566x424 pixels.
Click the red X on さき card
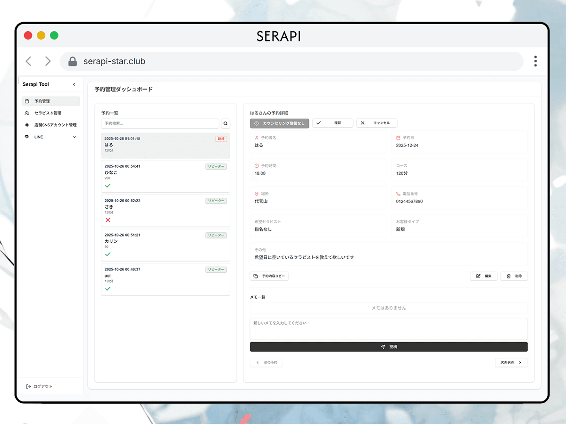108,220
